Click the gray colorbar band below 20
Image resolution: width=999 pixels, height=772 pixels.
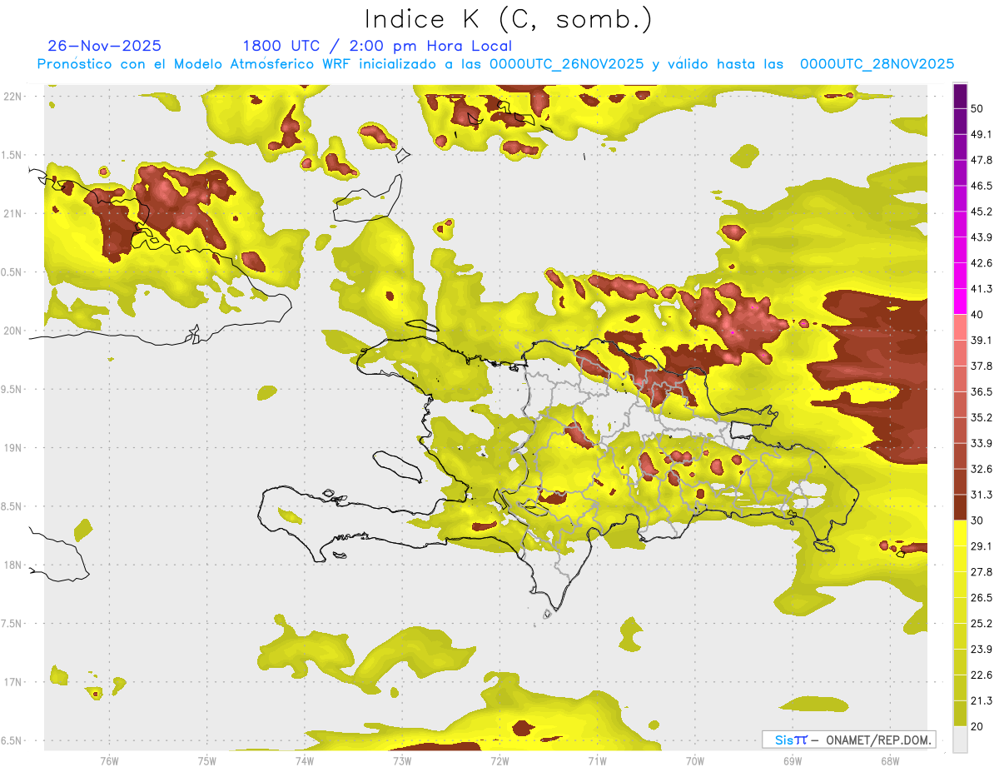pos(961,739)
